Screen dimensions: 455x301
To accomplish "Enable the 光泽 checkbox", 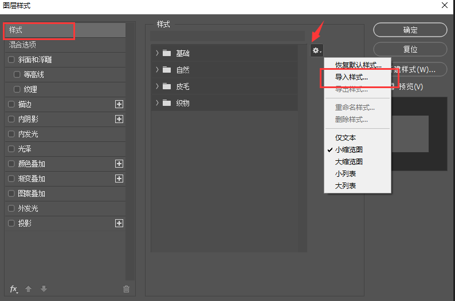I will point(11,149).
